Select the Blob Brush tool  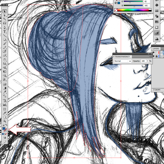(4, 51)
